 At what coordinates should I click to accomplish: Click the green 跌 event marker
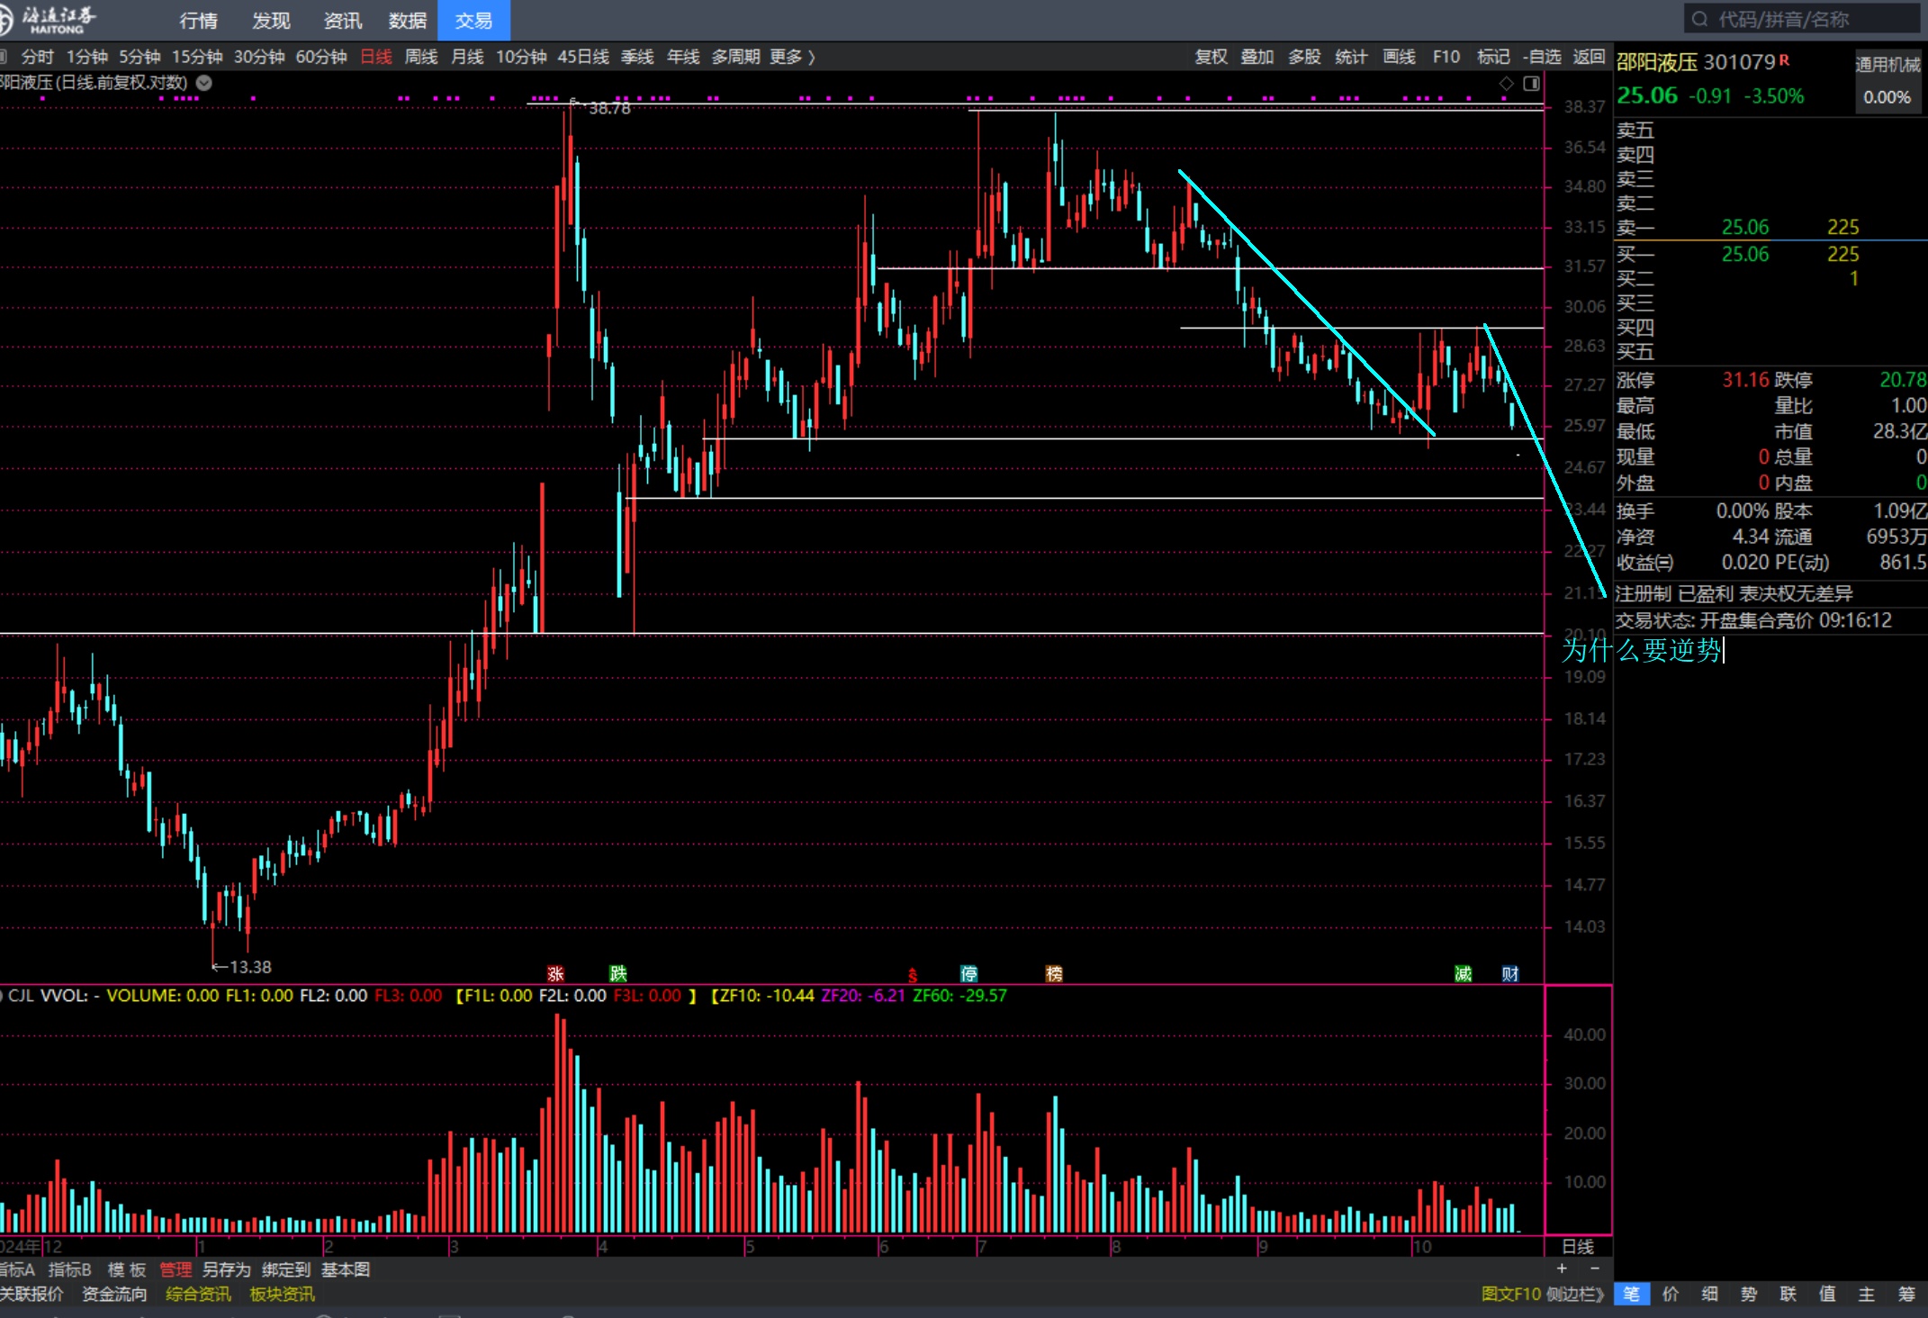tap(617, 973)
